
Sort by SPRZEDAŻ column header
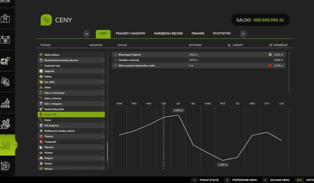coord(279,45)
